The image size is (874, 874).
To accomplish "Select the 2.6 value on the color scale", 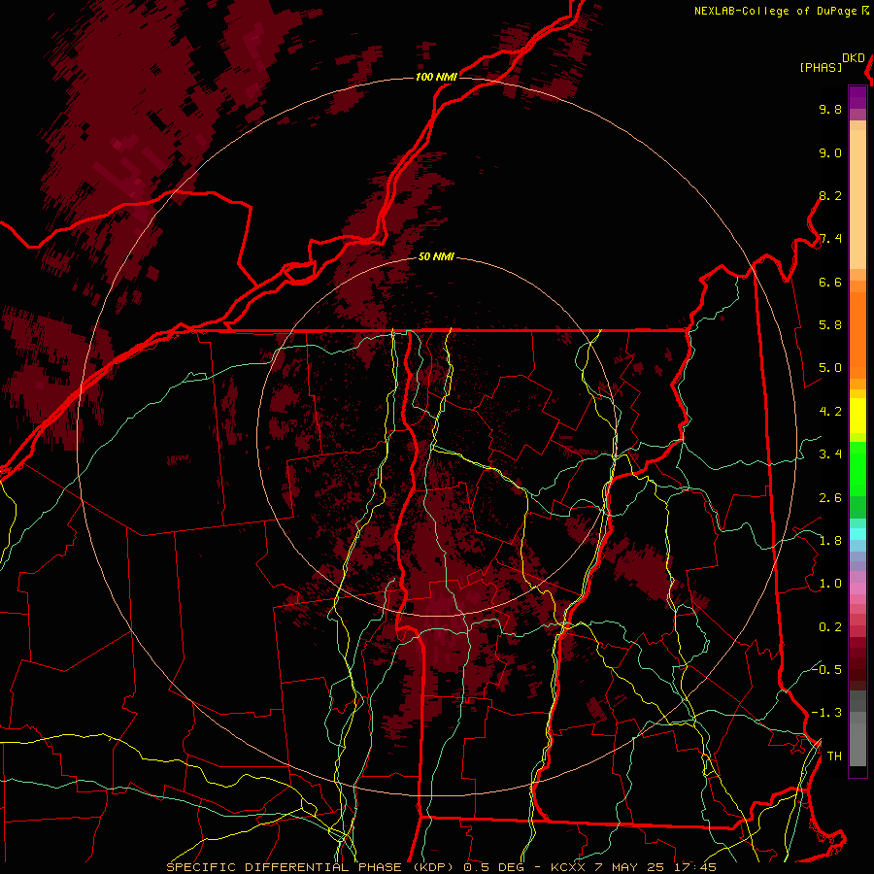I will (x=830, y=498).
